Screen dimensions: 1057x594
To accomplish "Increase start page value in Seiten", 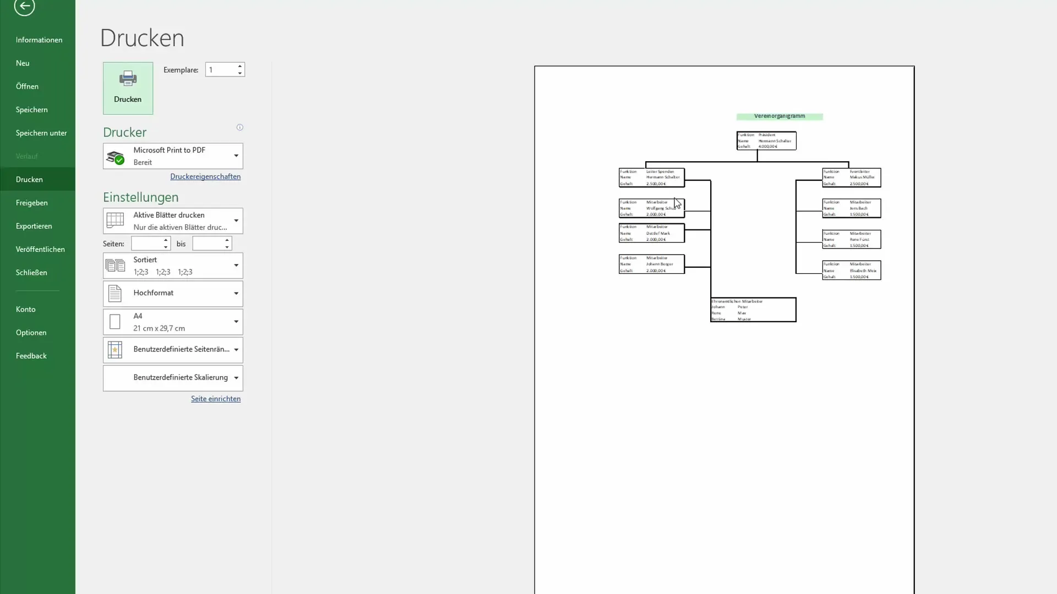I will click(166, 240).
